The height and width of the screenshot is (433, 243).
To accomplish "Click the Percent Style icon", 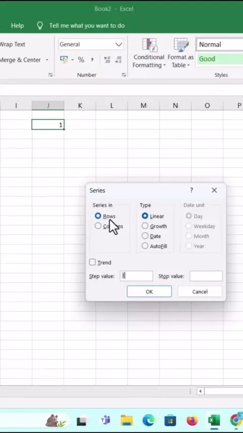I will point(81,60).
